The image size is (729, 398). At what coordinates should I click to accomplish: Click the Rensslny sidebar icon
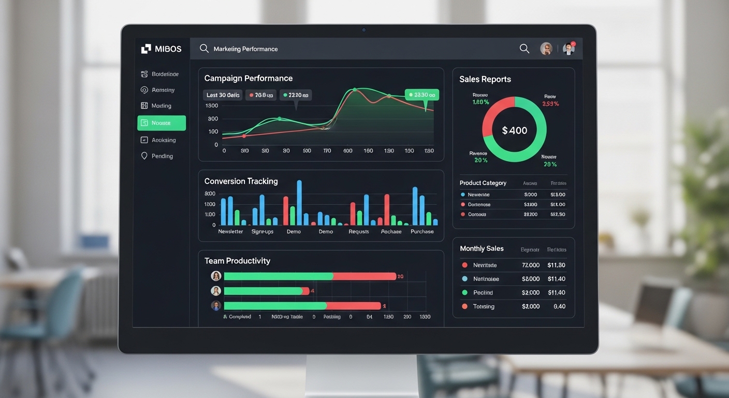point(144,90)
